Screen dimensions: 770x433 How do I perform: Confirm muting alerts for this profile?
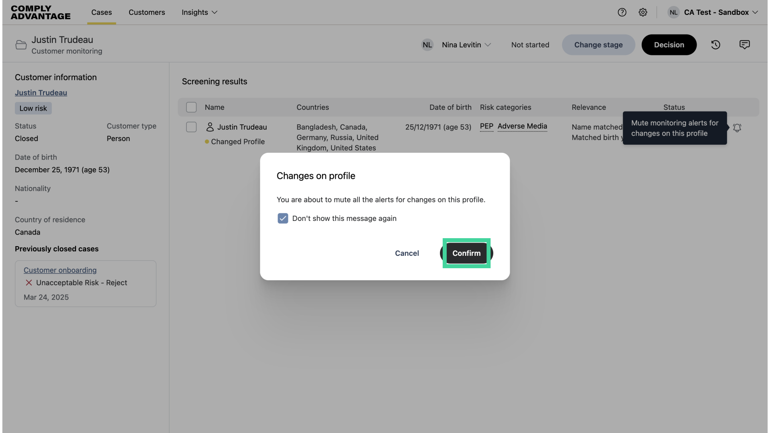466,253
